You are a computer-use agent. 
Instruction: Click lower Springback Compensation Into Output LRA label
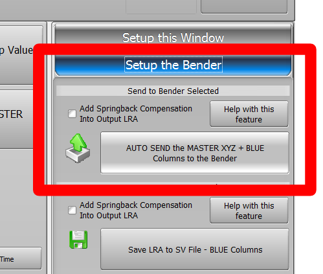click(x=136, y=211)
